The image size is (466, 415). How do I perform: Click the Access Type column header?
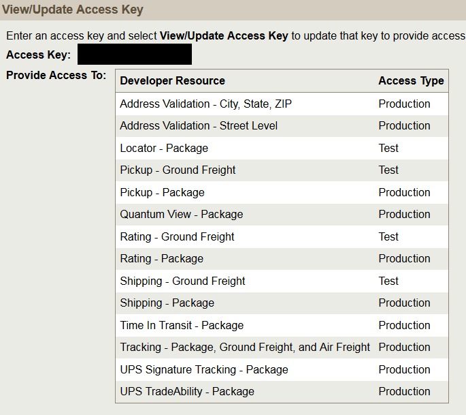(411, 80)
